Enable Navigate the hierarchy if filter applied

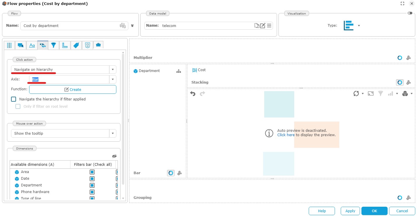(x=14, y=99)
